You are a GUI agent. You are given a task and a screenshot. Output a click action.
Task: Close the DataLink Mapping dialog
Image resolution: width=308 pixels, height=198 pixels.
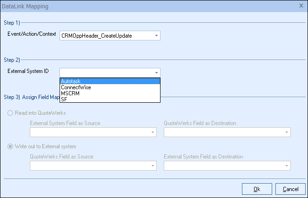[x=301, y=6]
